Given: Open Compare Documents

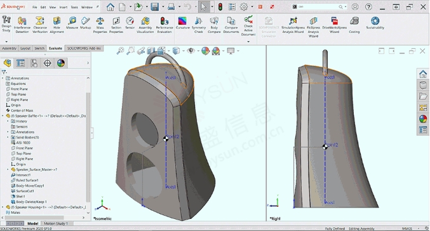Looking at the screenshot, I should pos(231,25).
